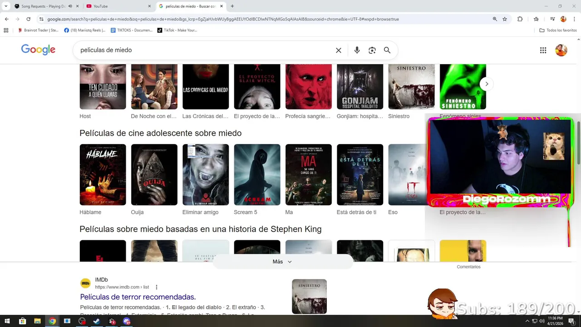Open Microsoft Store from taskbar
The image size is (581, 327).
[22, 321]
